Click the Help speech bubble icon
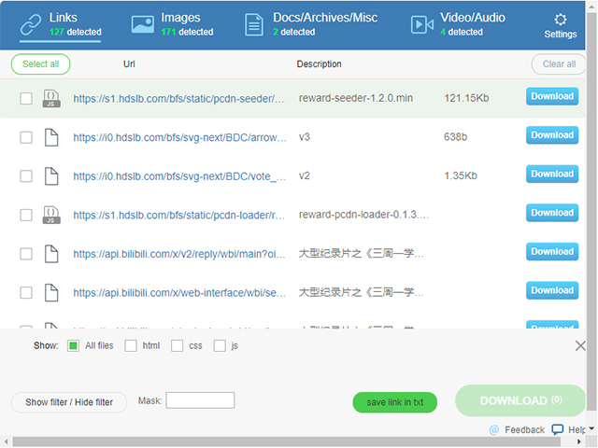 pyautogui.click(x=558, y=429)
